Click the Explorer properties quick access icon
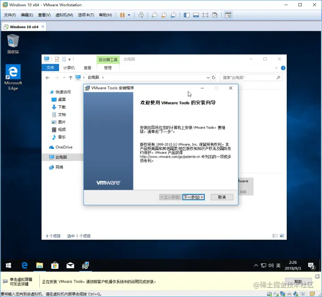The width and height of the screenshot is (322, 297). [x=57, y=59]
